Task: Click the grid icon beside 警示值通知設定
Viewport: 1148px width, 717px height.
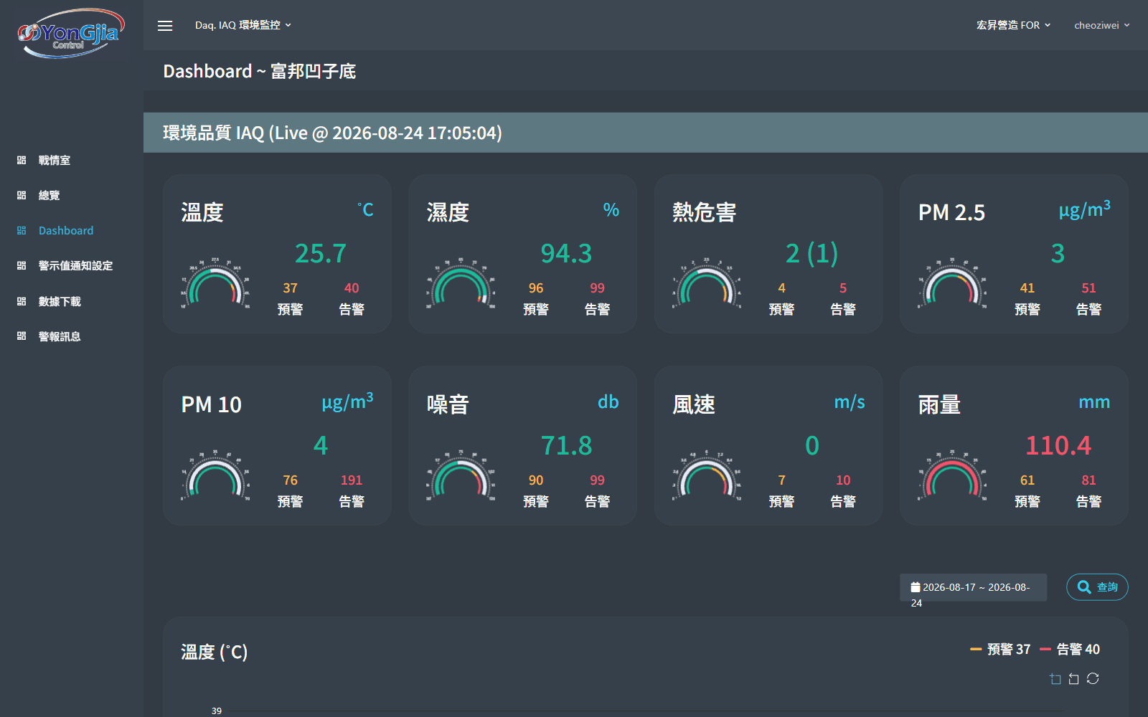Action: (x=22, y=265)
